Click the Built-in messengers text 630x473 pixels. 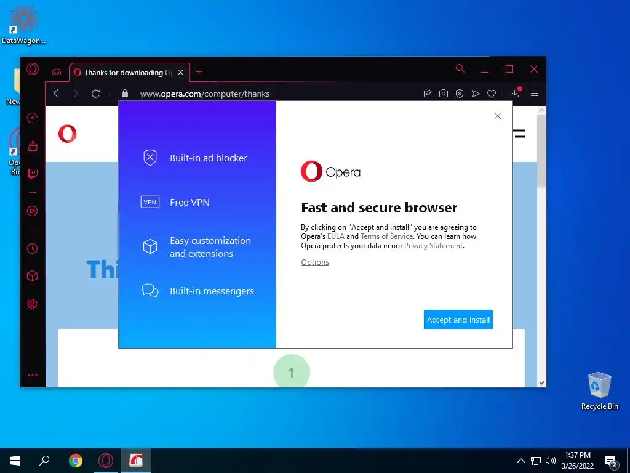[x=212, y=291]
